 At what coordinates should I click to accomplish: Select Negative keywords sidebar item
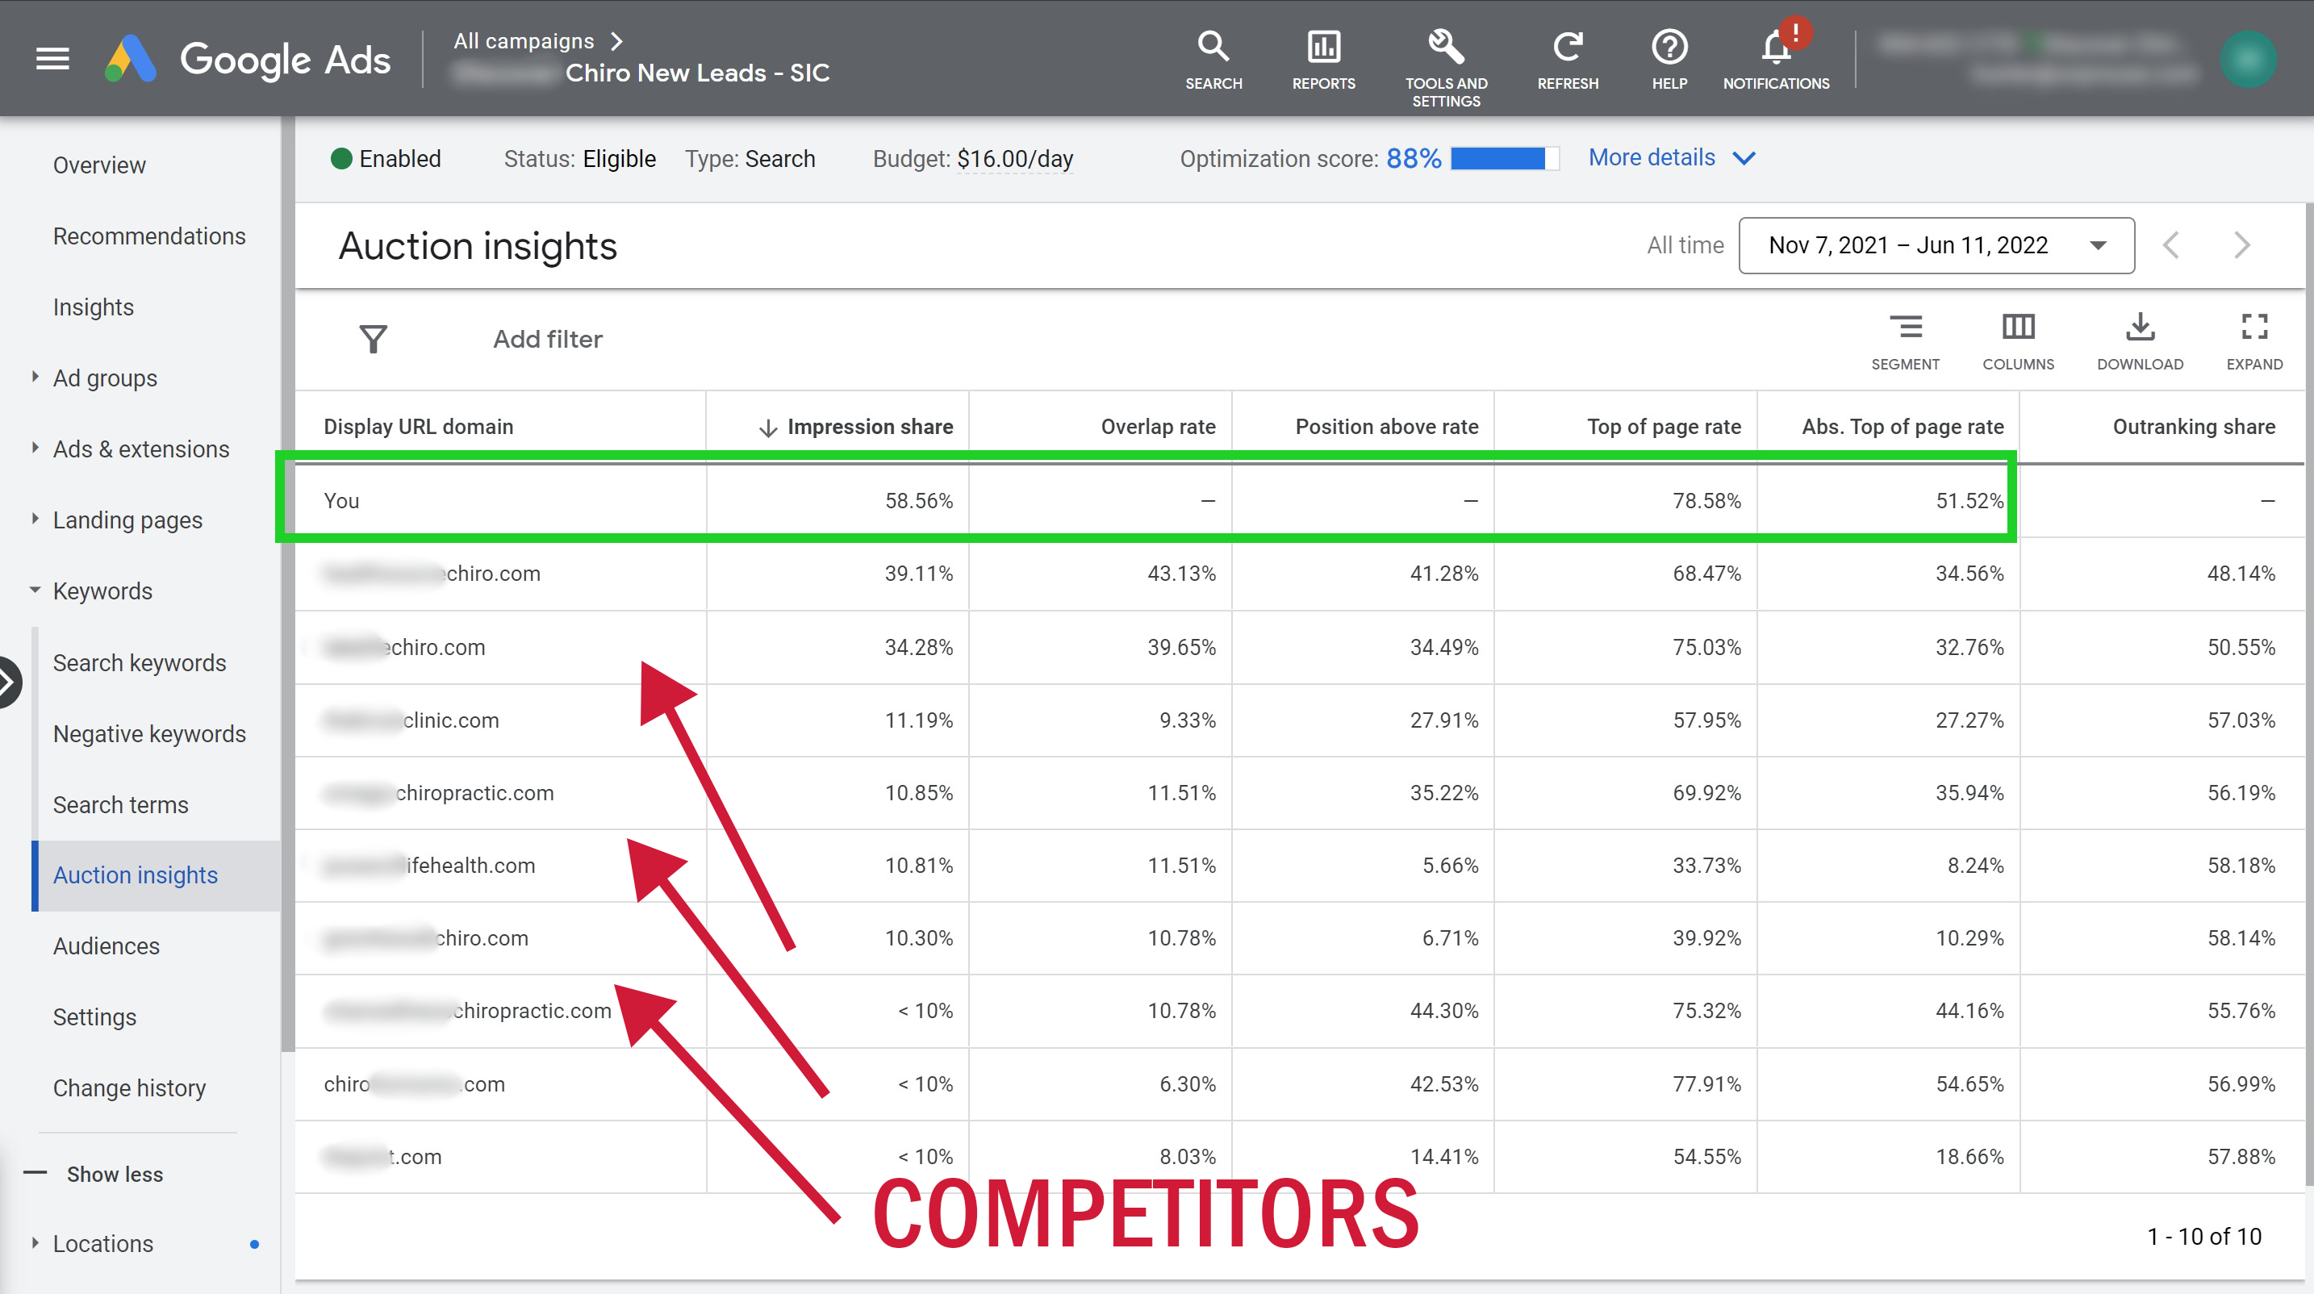tap(149, 733)
